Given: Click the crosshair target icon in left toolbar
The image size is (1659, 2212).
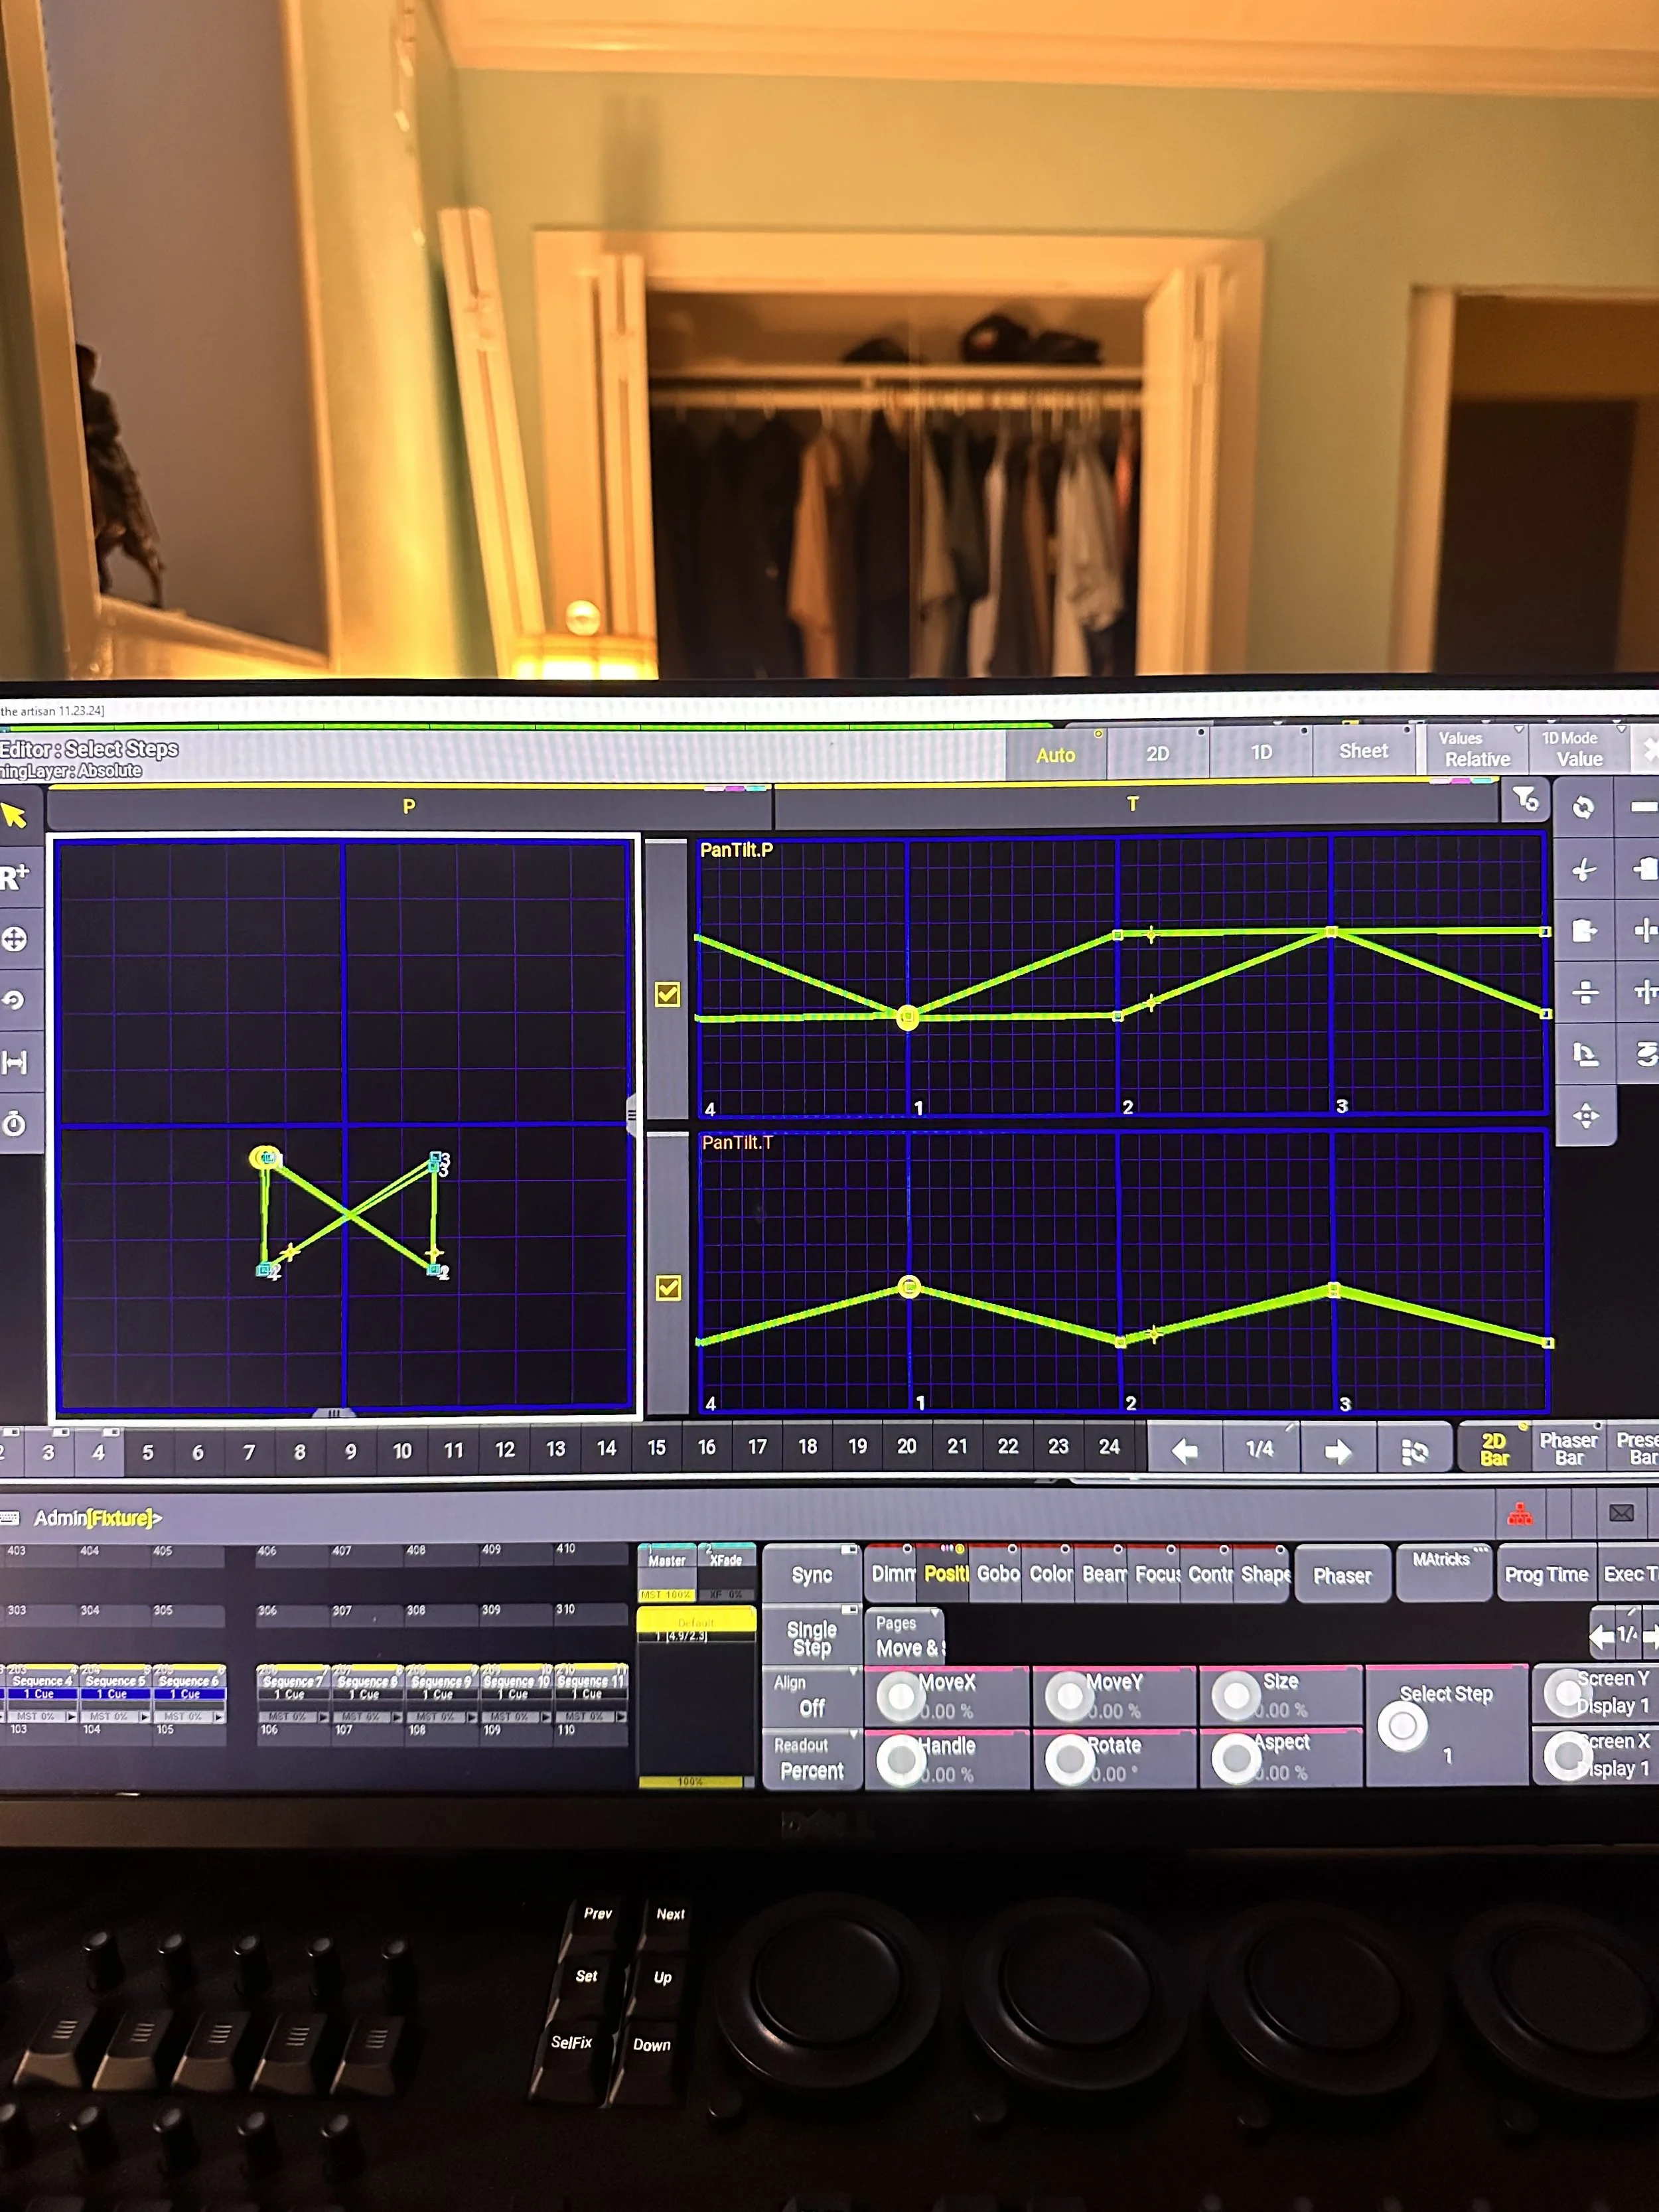Looking at the screenshot, I should click(15, 939).
